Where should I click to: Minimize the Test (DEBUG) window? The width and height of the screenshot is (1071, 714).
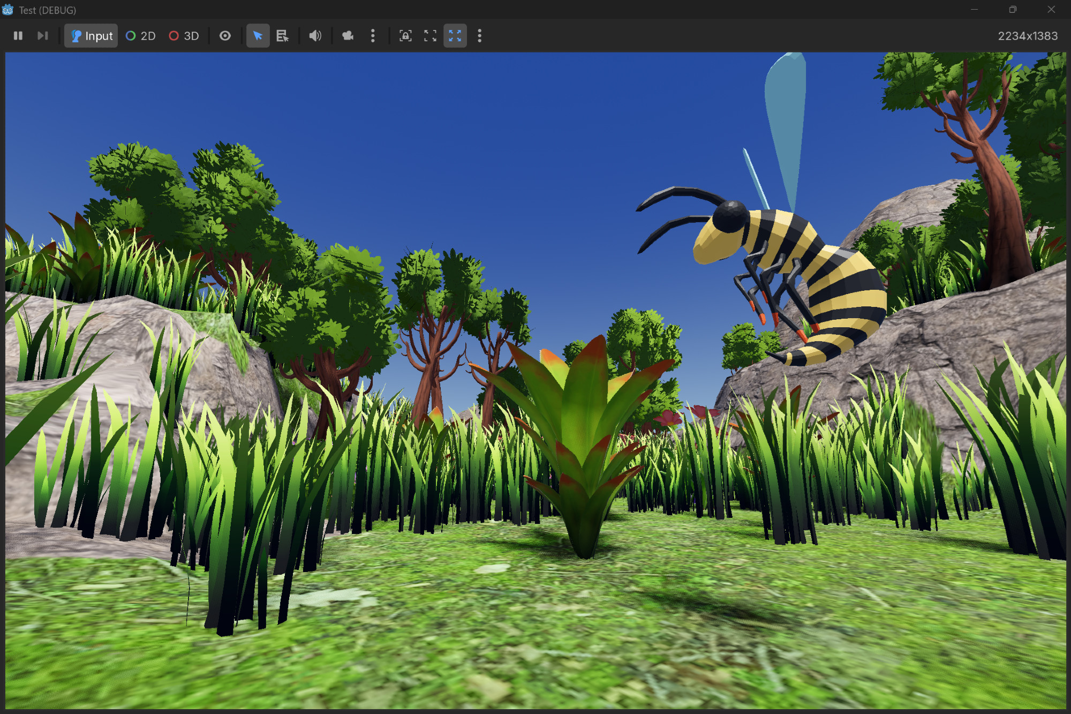pyautogui.click(x=974, y=10)
